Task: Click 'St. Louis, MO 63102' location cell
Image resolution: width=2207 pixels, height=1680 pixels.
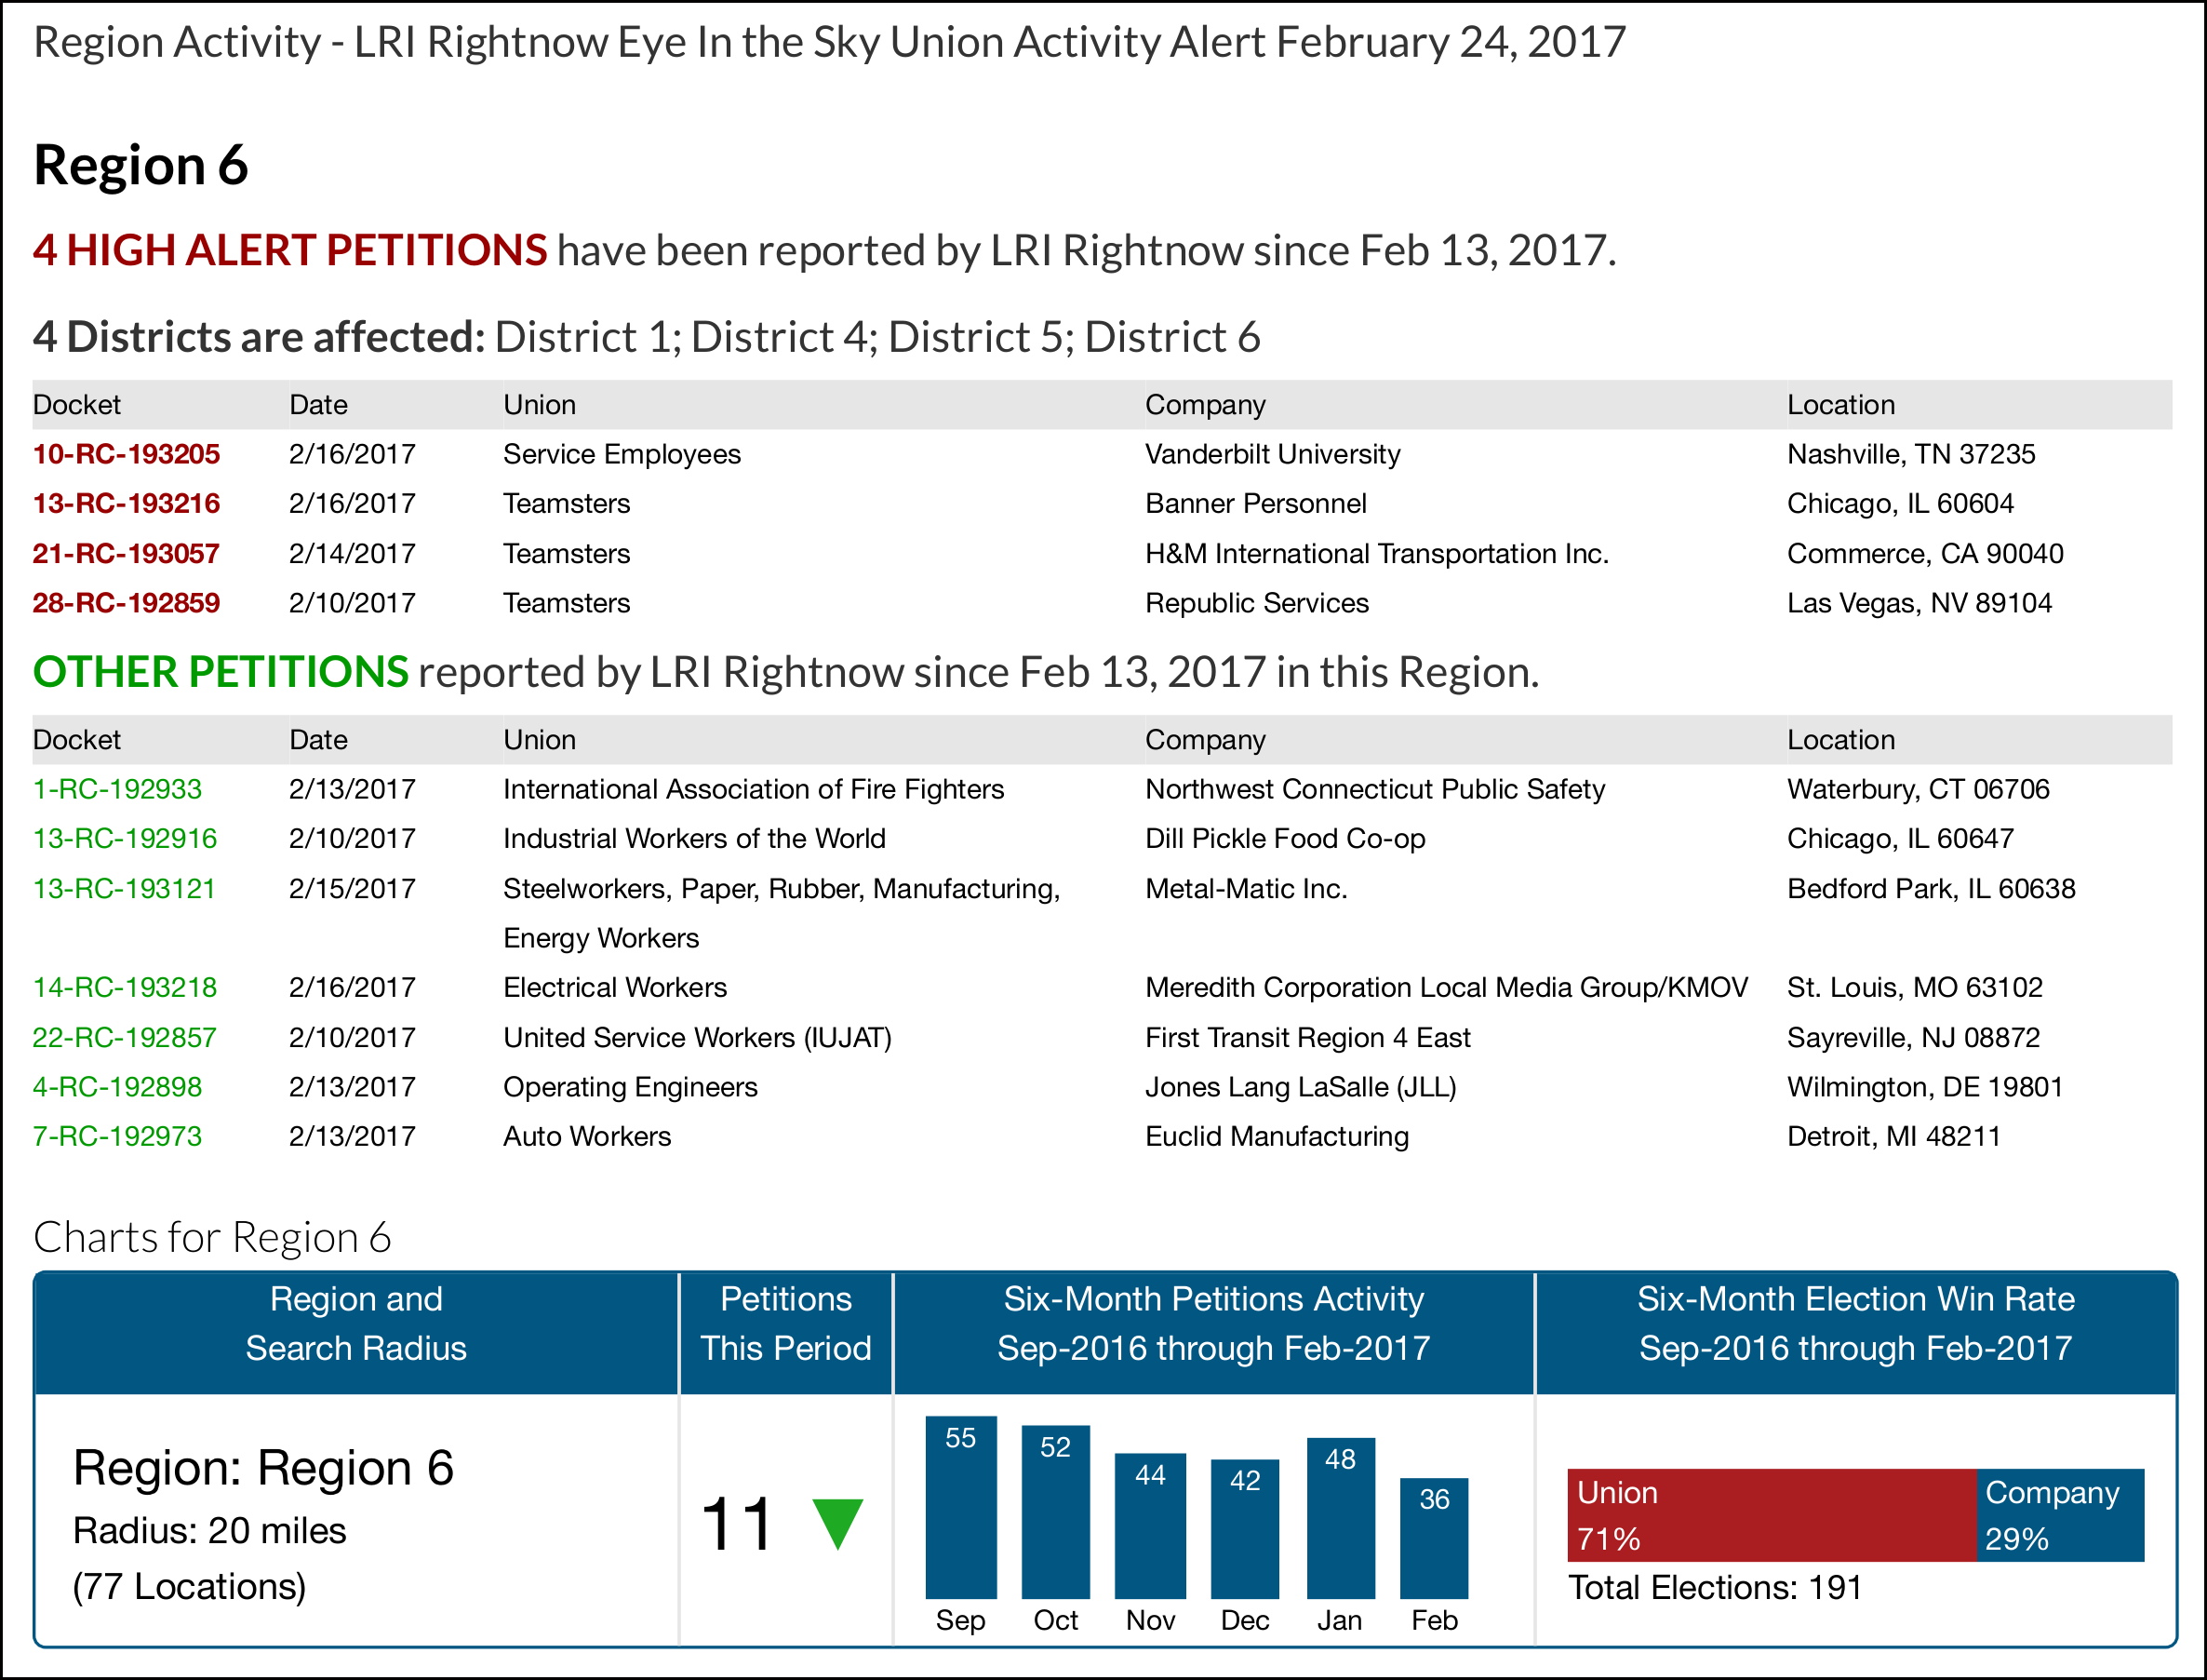Action: coord(1915,987)
